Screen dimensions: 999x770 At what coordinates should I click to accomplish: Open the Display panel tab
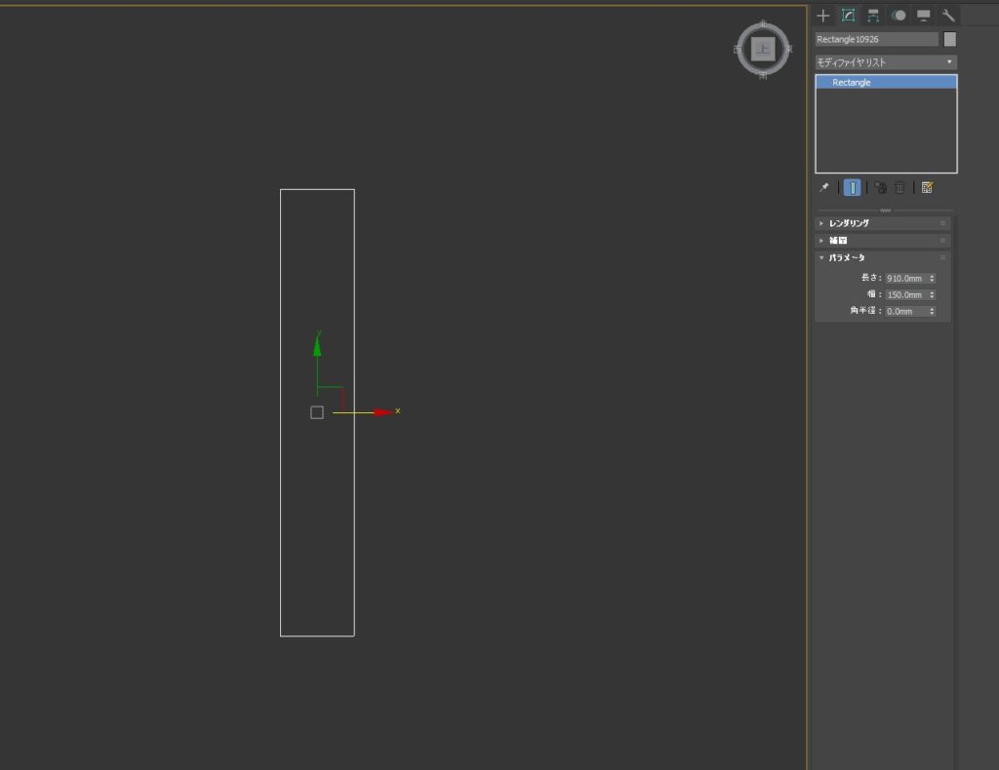click(923, 16)
